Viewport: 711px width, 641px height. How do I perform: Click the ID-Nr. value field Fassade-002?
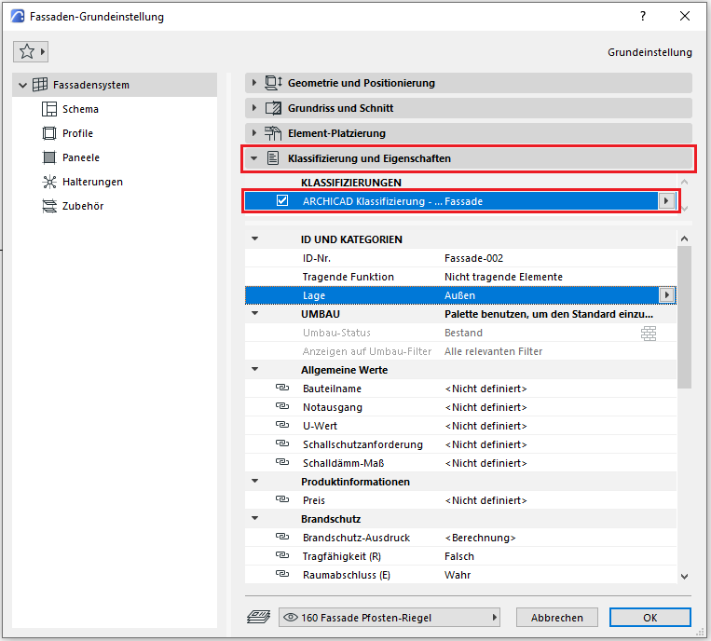tap(475, 258)
